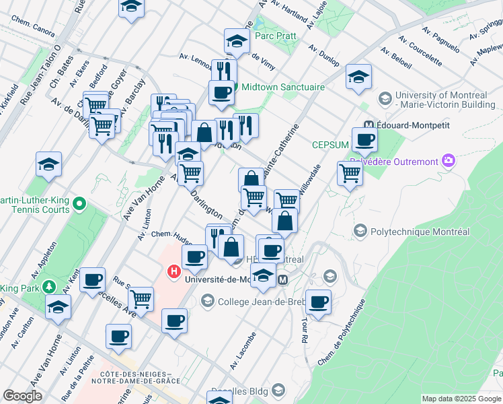Select the grocery cart marker below CEPSUM

click(x=350, y=174)
